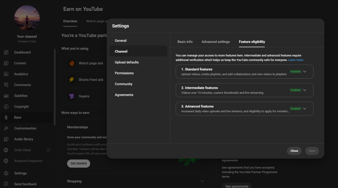The width and height of the screenshot is (338, 188).
Task: Click the Enabled badge for Standard features
Action: [x=295, y=71]
